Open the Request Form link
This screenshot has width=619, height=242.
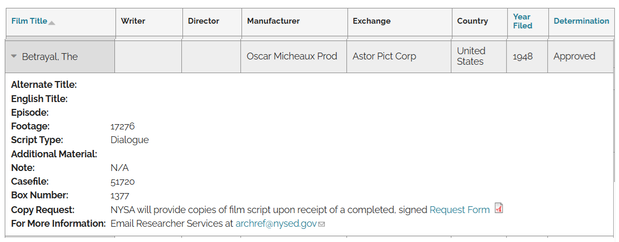coord(459,210)
